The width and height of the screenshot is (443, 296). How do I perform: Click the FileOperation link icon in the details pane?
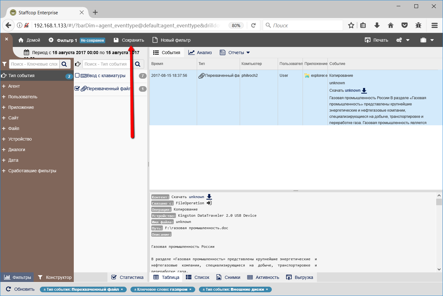tap(209, 203)
